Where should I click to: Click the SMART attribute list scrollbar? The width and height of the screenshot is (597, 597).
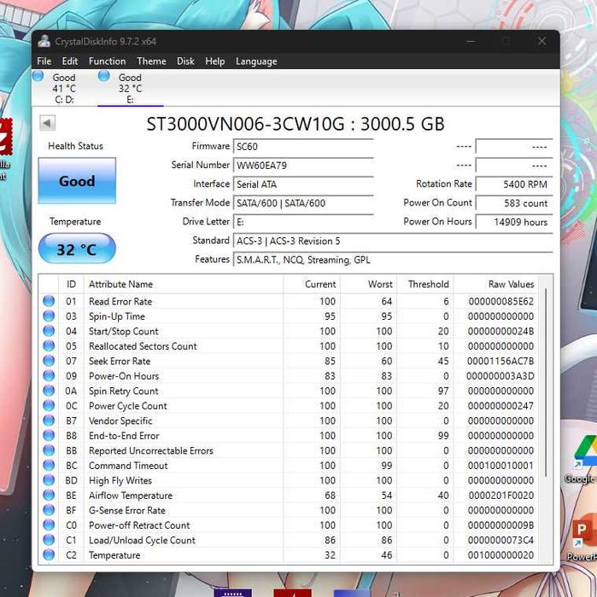pyautogui.click(x=546, y=383)
